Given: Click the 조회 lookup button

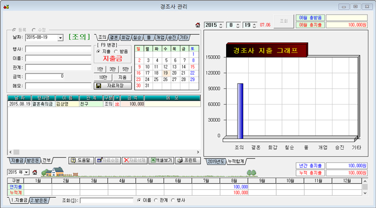Looking at the screenshot, I should pyautogui.click(x=284, y=21).
